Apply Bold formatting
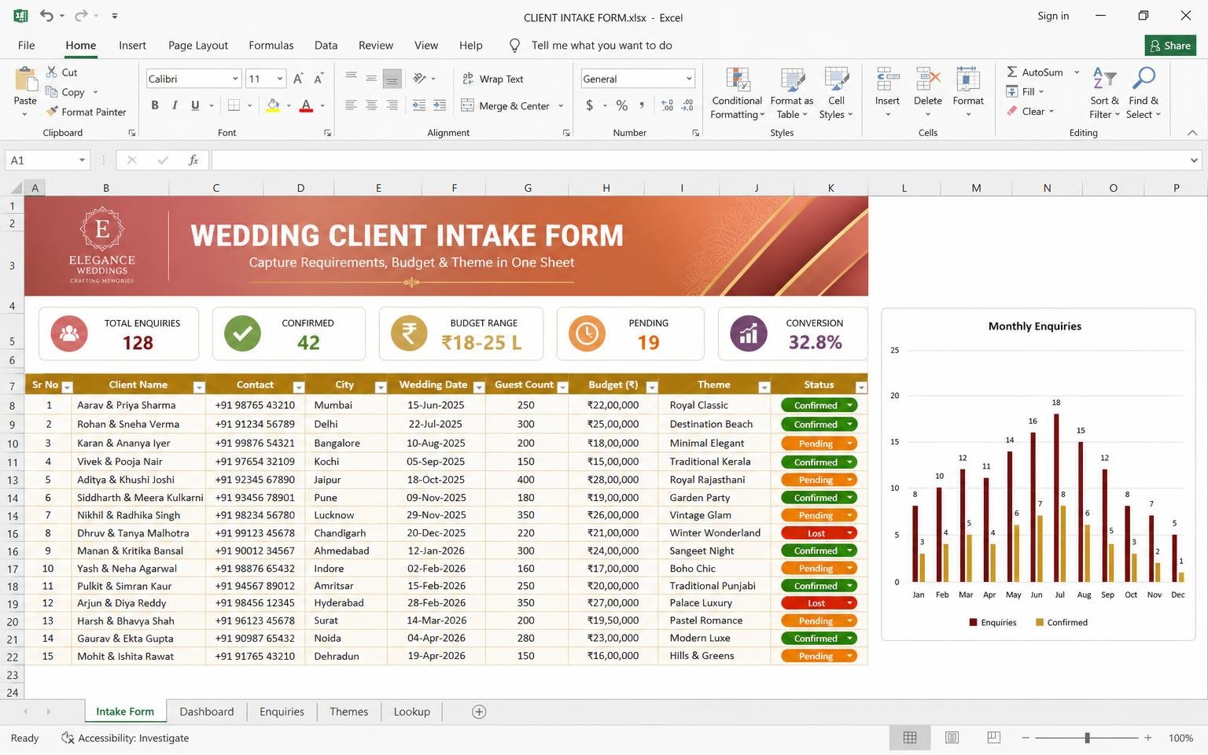The image size is (1208, 755). [x=155, y=105]
